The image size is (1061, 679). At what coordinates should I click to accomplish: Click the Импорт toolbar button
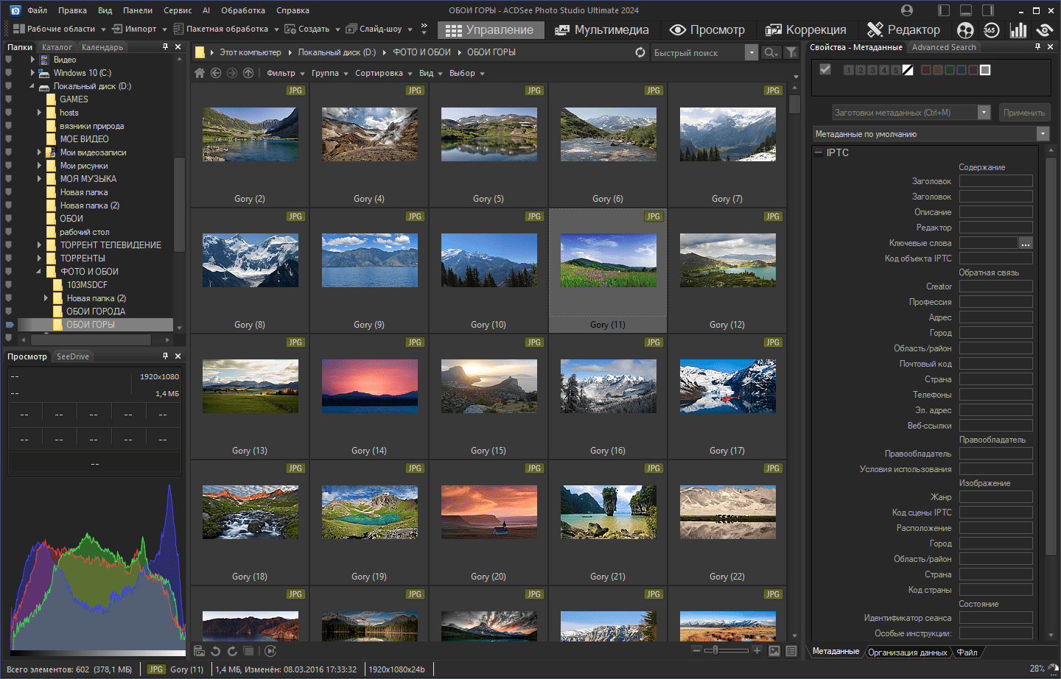pos(134,29)
